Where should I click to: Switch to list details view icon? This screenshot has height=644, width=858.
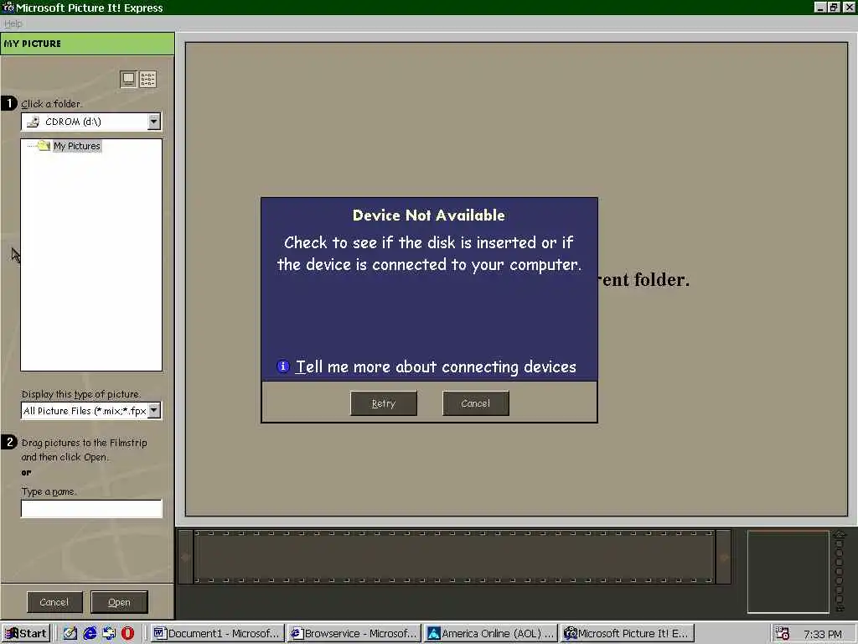(x=147, y=79)
